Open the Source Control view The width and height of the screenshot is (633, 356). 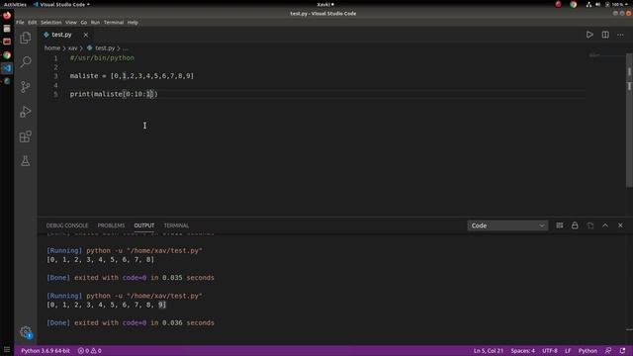pos(26,86)
